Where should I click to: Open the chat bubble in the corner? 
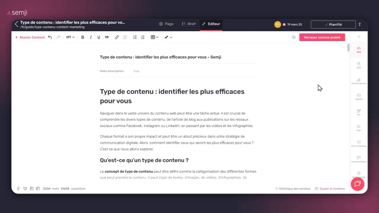(x=357, y=184)
